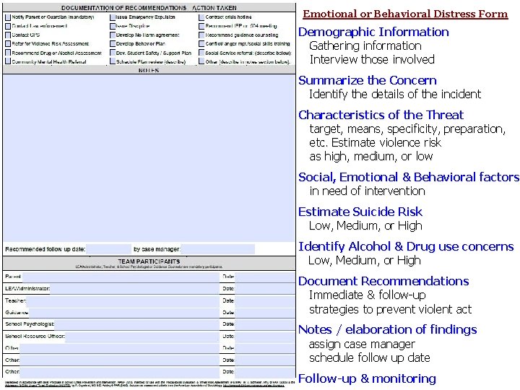Click the Emotional or Behavioral Distress Form title

(x=405, y=14)
